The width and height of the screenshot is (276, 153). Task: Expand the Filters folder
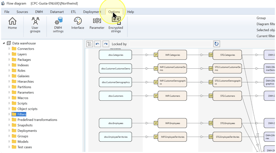point(9,114)
